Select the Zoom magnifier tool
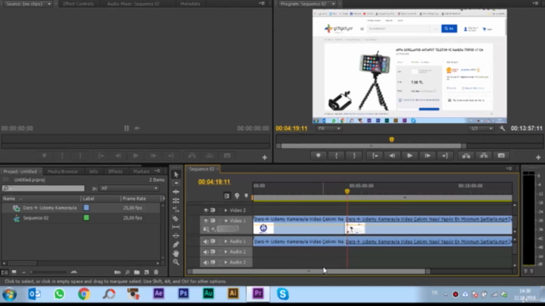The height and width of the screenshot is (306, 545). point(176,262)
